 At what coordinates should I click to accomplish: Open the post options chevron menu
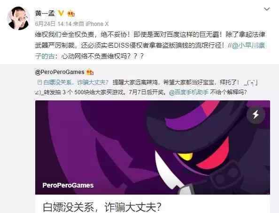click(267, 9)
